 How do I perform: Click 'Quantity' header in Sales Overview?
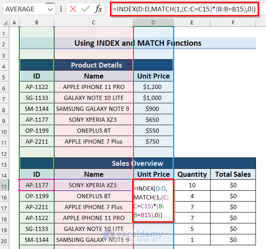[192, 174]
